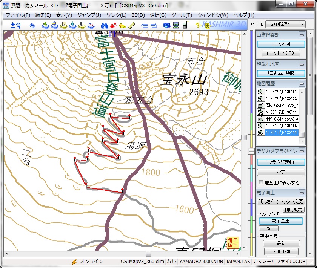Click GSIMapV3_360.dim in status bar
Image resolution: width=317 pixels, height=268 pixels.
click(142, 262)
